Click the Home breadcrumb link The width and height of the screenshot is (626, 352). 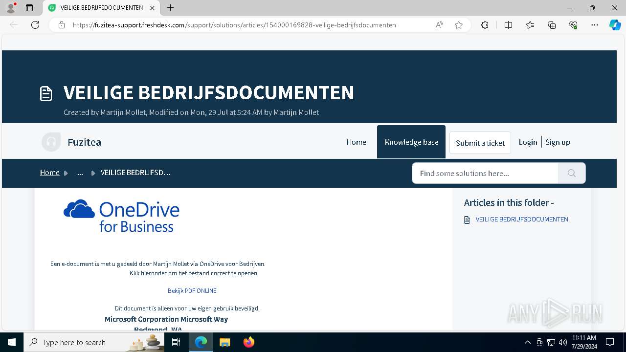click(x=50, y=173)
